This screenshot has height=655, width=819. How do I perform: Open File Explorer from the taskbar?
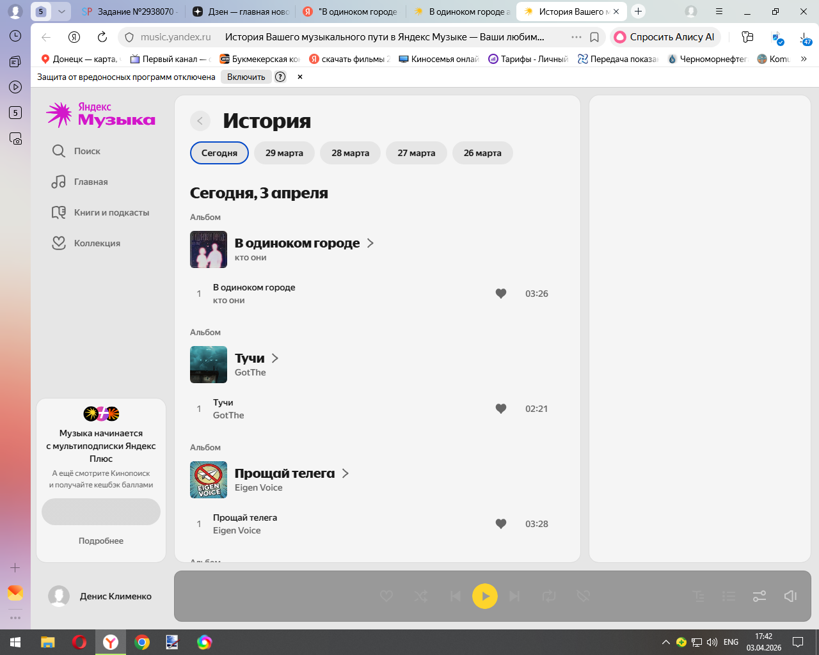(48, 642)
